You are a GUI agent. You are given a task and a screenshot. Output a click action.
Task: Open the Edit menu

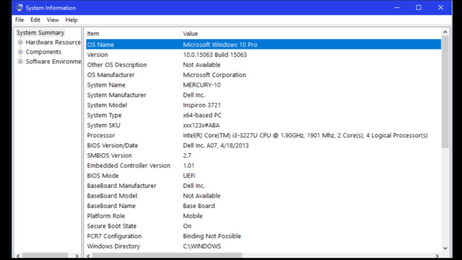point(35,20)
